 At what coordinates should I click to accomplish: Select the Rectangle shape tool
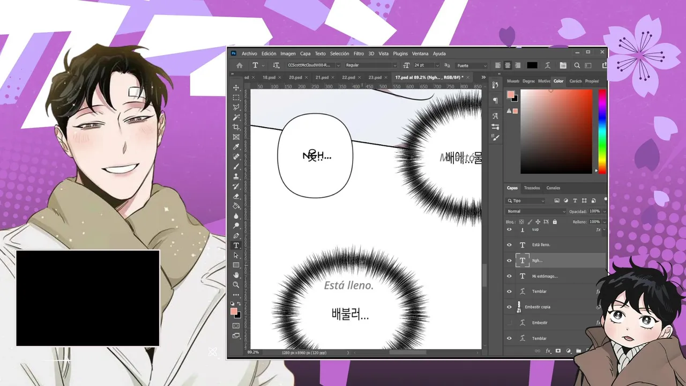(236, 265)
